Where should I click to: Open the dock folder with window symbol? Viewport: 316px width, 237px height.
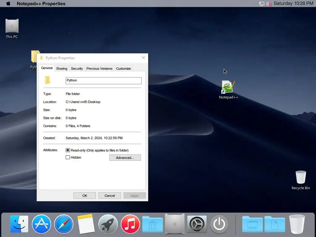[x=252, y=224]
